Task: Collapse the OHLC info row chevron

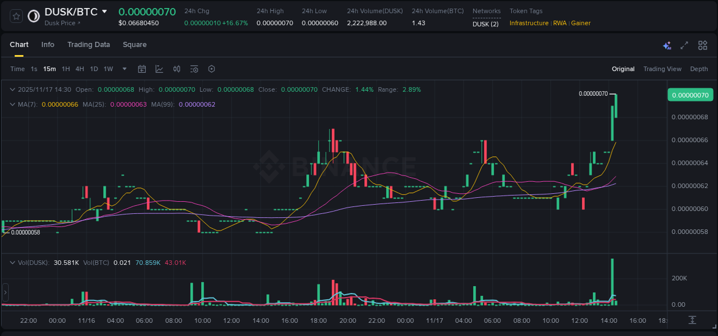Action: [x=13, y=89]
